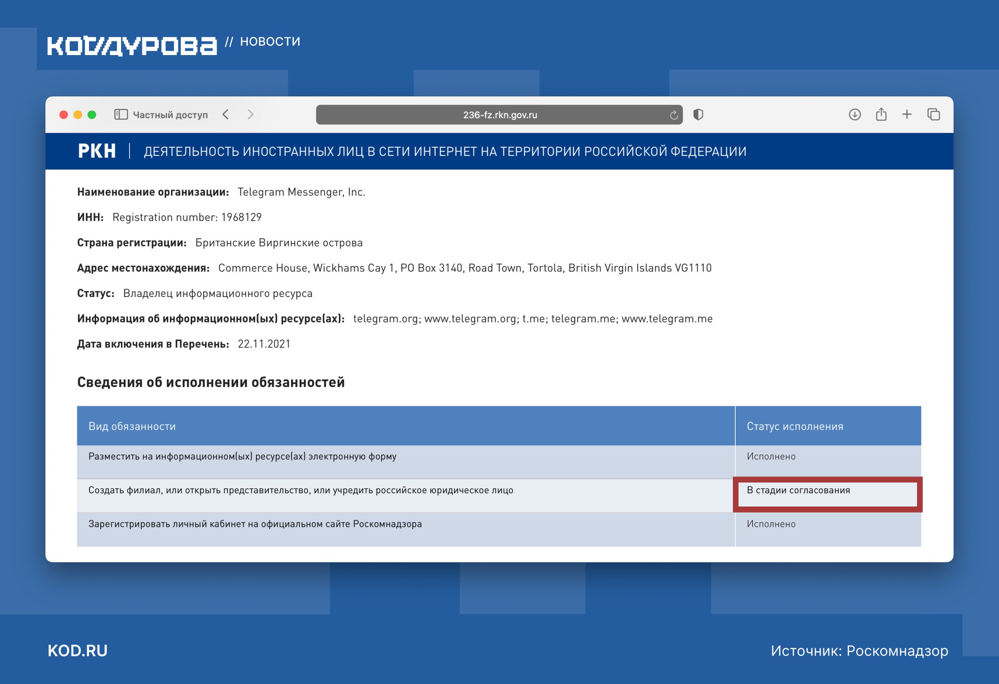Reload the page with the refresh icon
Image resolution: width=999 pixels, height=684 pixels.
(674, 115)
